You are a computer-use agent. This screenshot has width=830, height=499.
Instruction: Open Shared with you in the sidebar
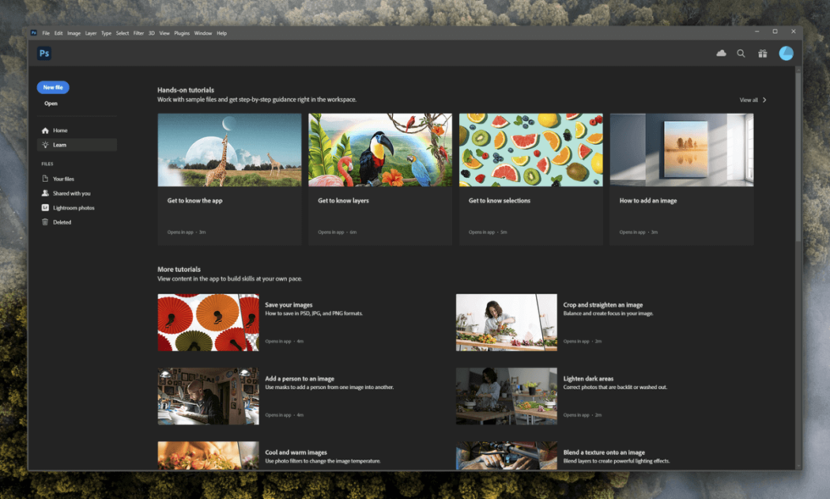point(68,192)
